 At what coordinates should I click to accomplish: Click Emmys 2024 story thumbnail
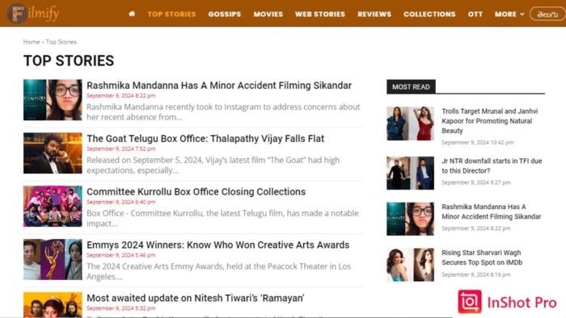(53, 259)
